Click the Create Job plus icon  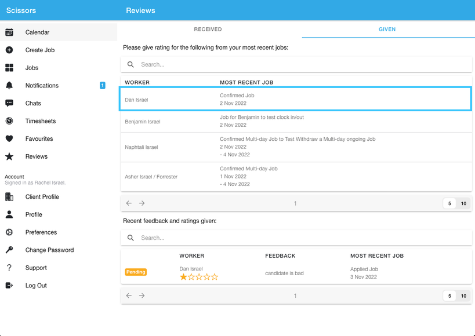click(9, 50)
